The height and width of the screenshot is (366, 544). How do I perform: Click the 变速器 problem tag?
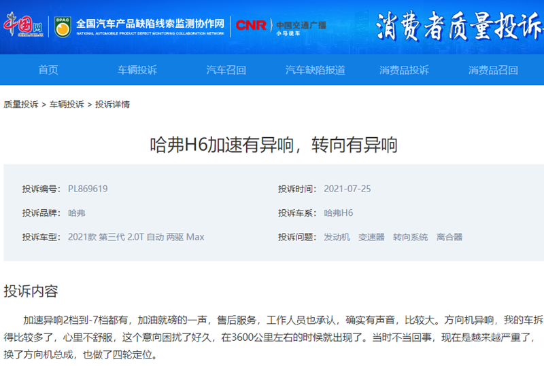371,237
